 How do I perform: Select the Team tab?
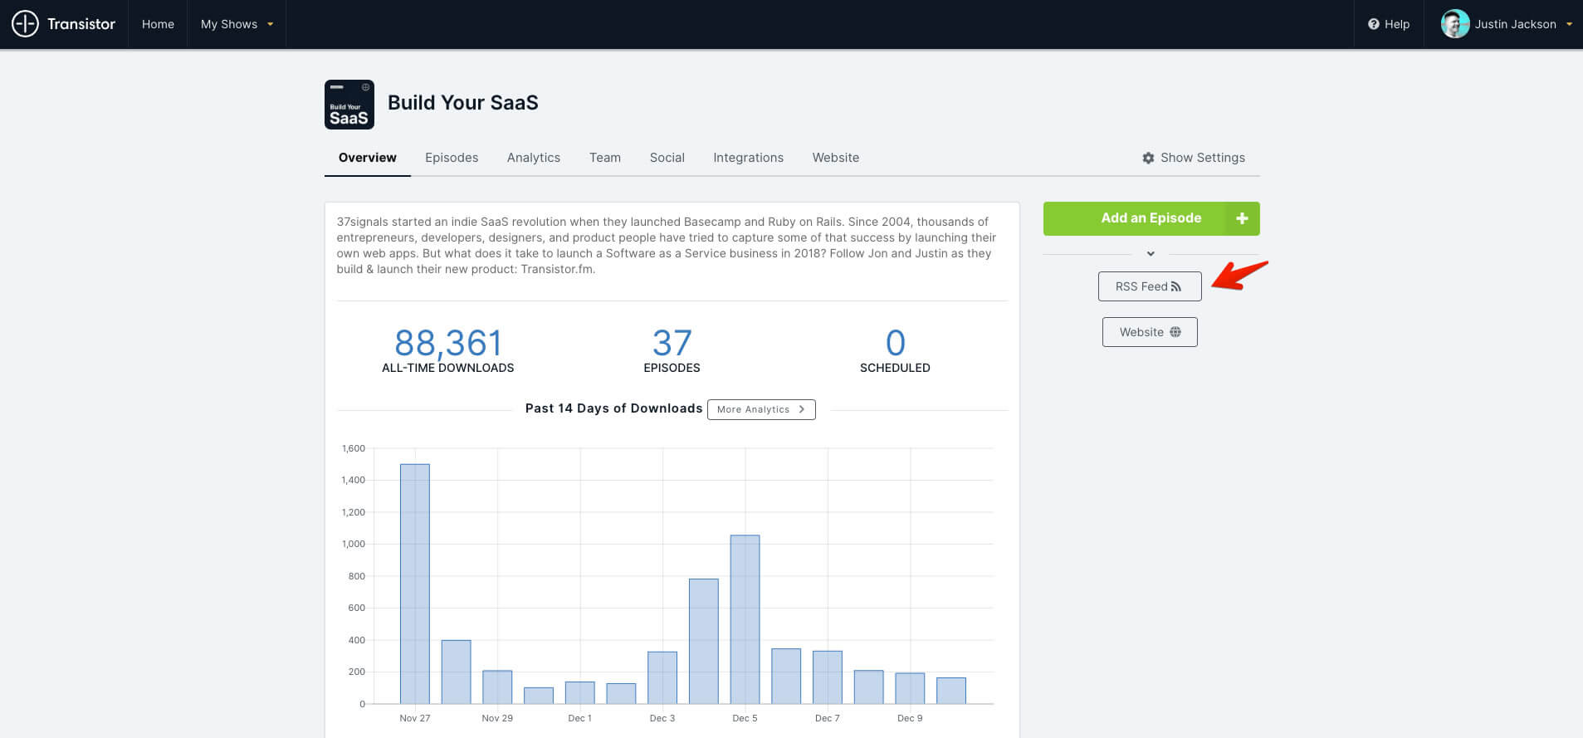[x=604, y=158]
